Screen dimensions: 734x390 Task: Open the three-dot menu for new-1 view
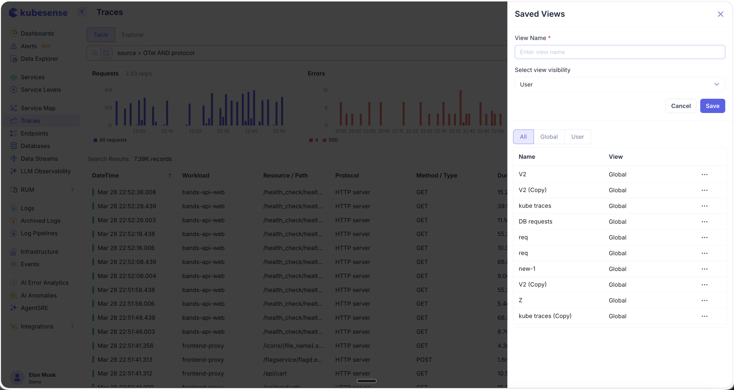[x=704, y=269]
